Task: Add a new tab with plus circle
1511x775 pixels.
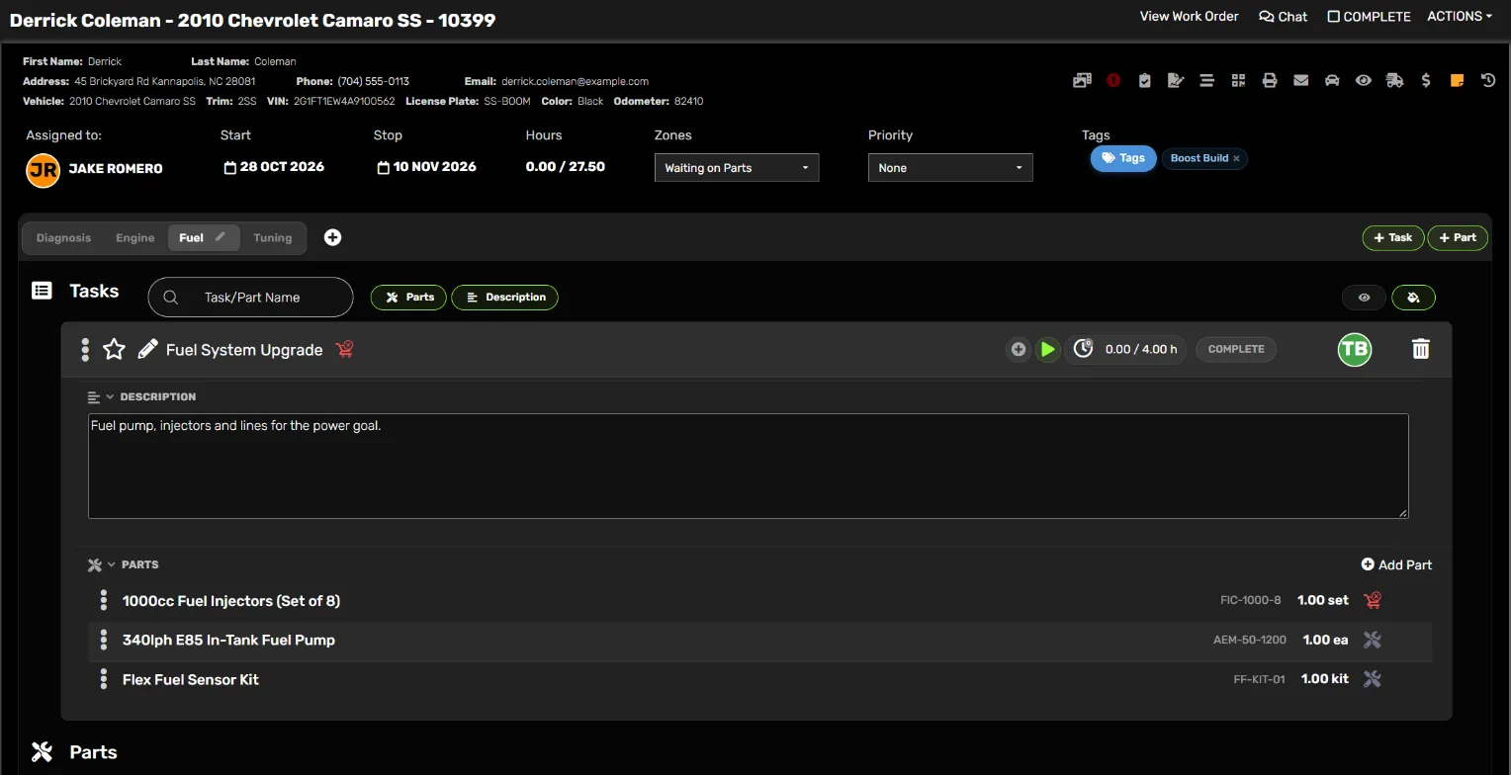Action: [333, 237]
